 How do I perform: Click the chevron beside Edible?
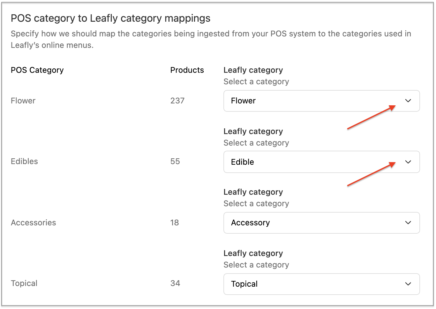click(x=408, y=162)
